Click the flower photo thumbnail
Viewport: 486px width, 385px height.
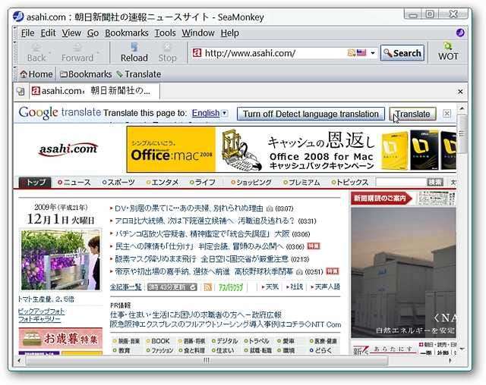[61, 260]
